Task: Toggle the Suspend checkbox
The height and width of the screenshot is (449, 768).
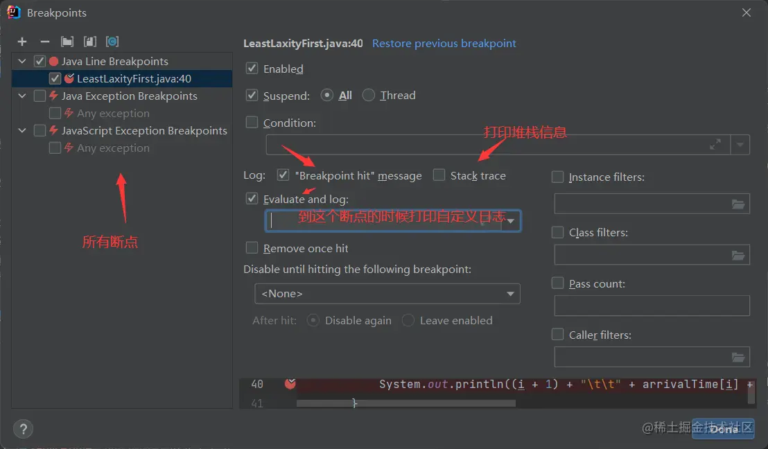Action: pos(252,95)
